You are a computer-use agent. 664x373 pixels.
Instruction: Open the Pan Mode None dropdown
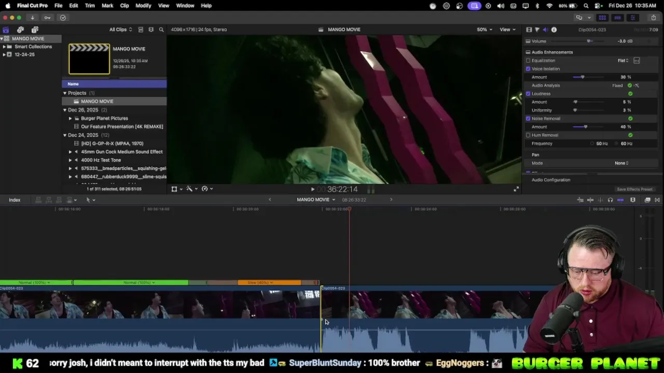(621, 163)
